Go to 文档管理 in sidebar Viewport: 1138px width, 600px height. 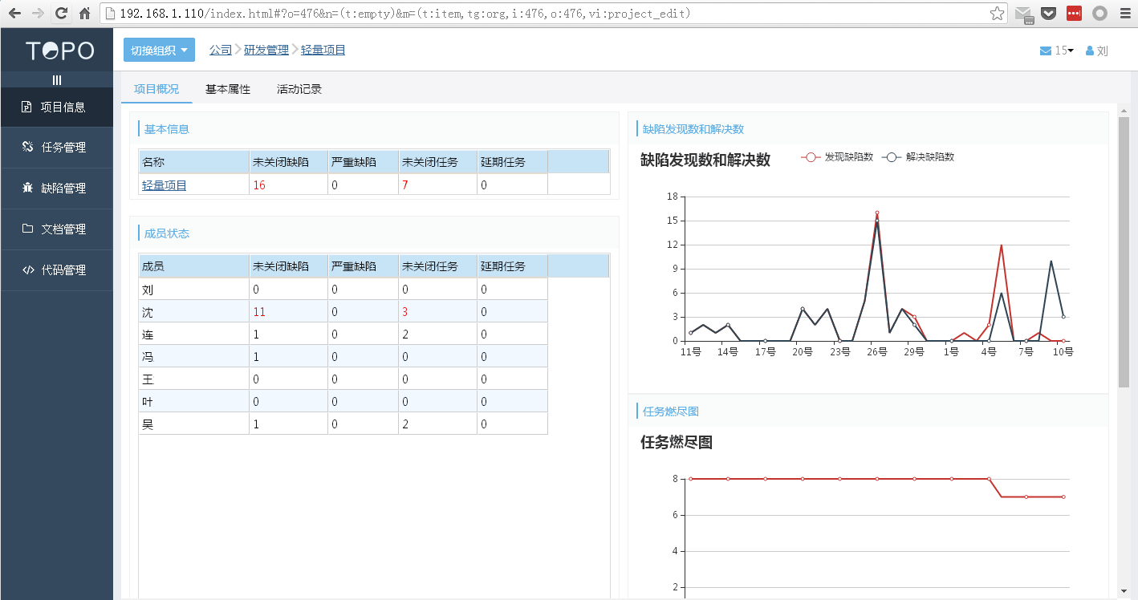pos(56,229)
